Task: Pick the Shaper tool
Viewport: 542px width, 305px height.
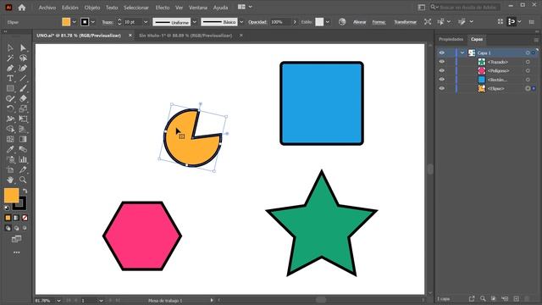Action: pos(10,98)
